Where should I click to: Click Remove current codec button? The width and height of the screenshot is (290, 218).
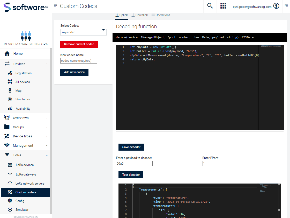(x=79, y=44)
